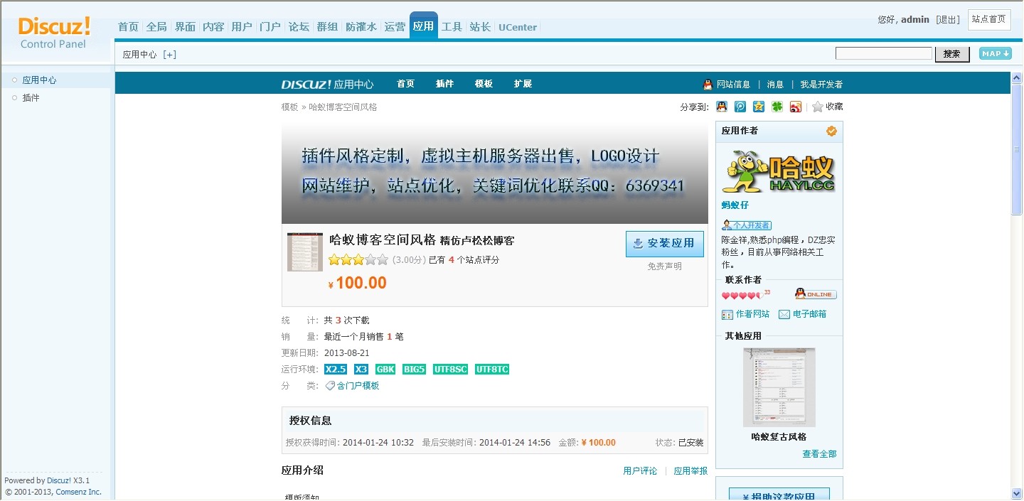Select the active 应用 tab
Screen dimensions: 1024x501
[x=423, y=26]
